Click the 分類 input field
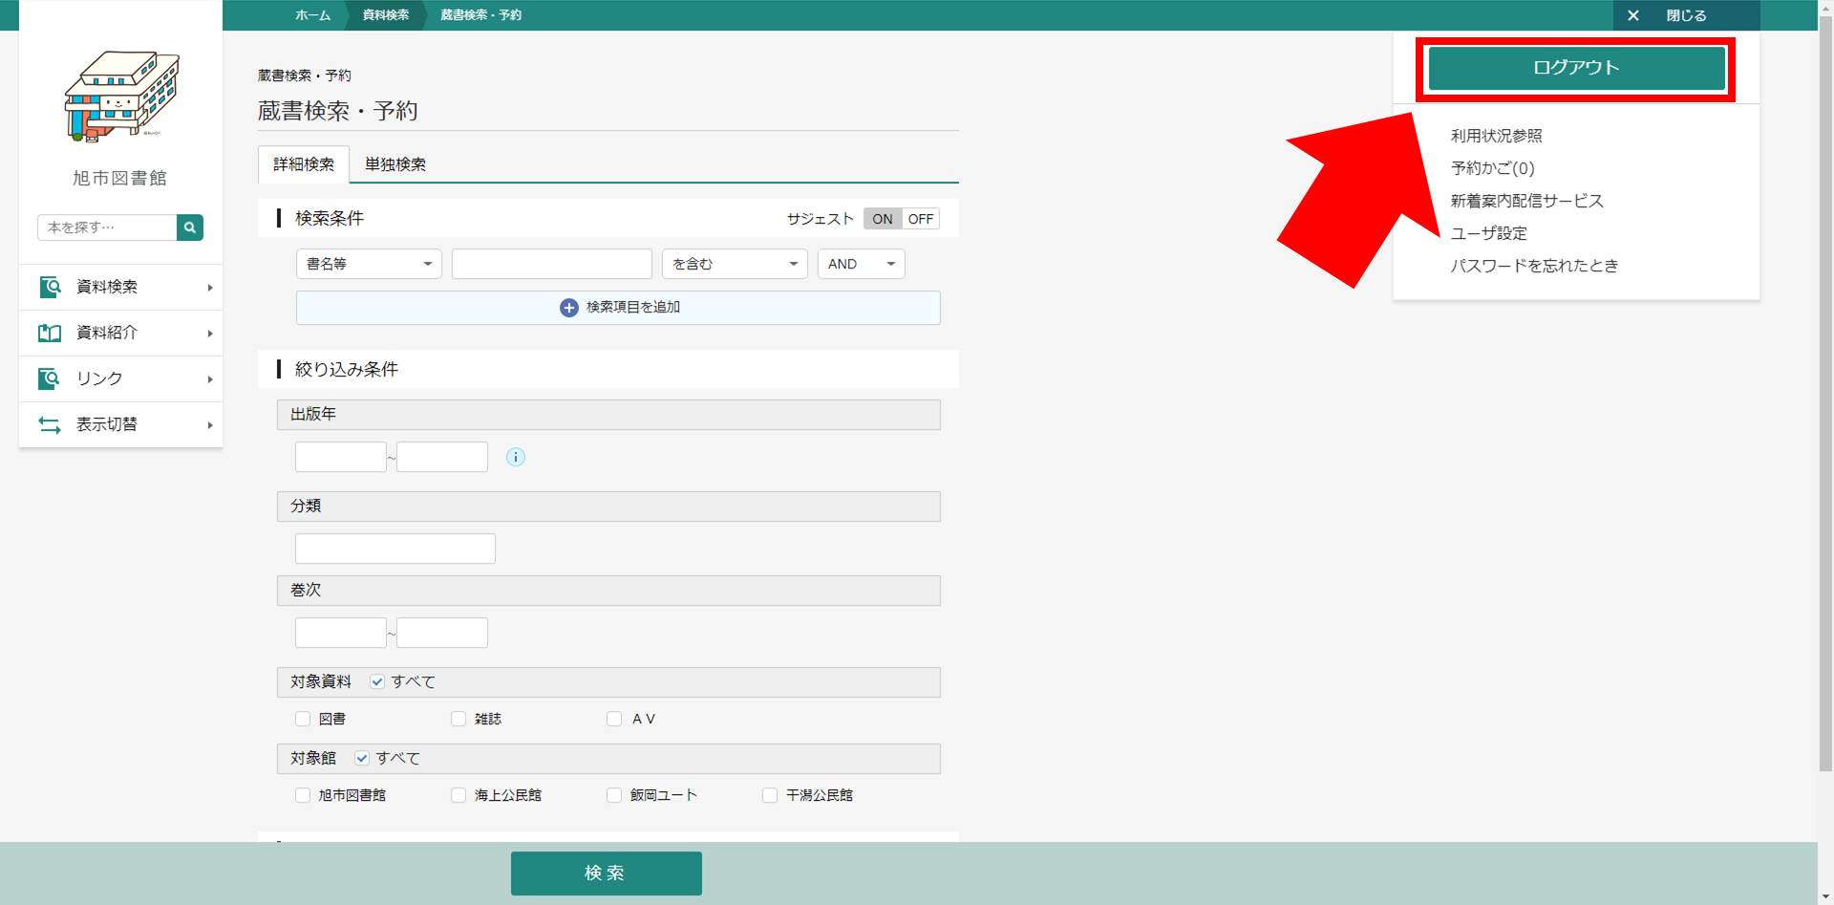The height and width of the screenshot is (905, 1834). 395,549
